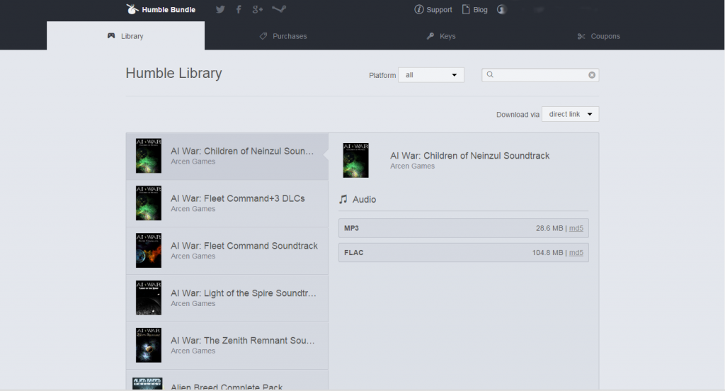725x391 pixels.
Task: Click the magnifier icon in search box
Action: 490,74
